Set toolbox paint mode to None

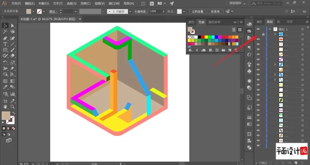pos(13,128)
